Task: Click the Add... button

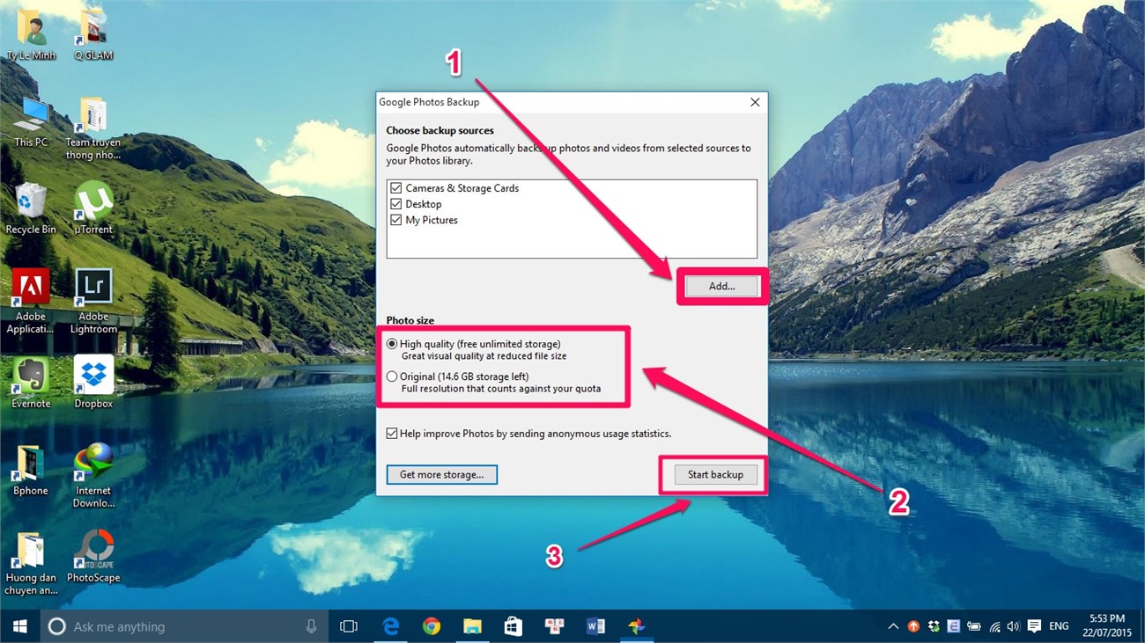Action: click(x=721, y=286)
